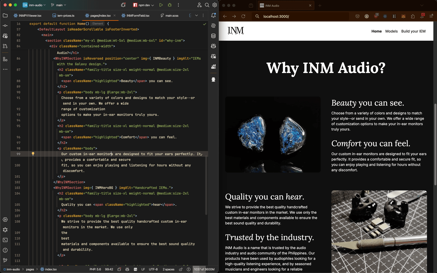Open the Models link on the website
437x273 pixels.
point(391,31)
